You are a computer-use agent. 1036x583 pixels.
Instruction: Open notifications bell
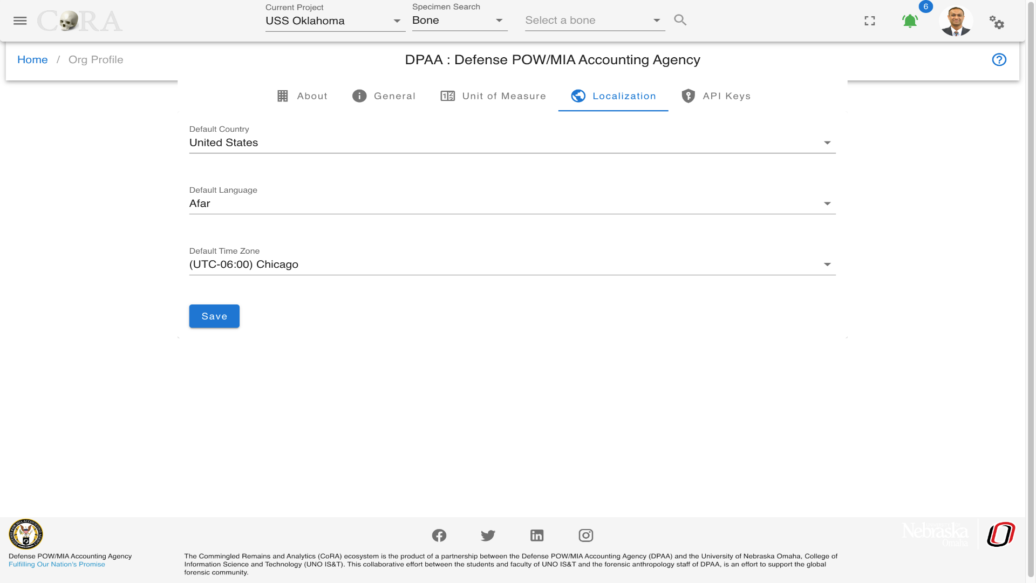click(910, 21)
